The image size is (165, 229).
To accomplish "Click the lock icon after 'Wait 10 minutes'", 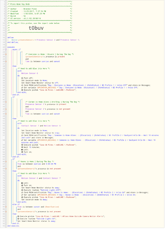I will pyautogui.click(x=22, y=150).
